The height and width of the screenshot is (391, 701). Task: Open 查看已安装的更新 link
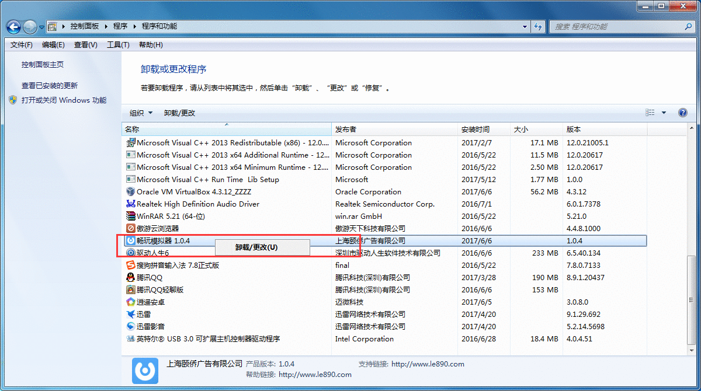(x=50, y=85)
